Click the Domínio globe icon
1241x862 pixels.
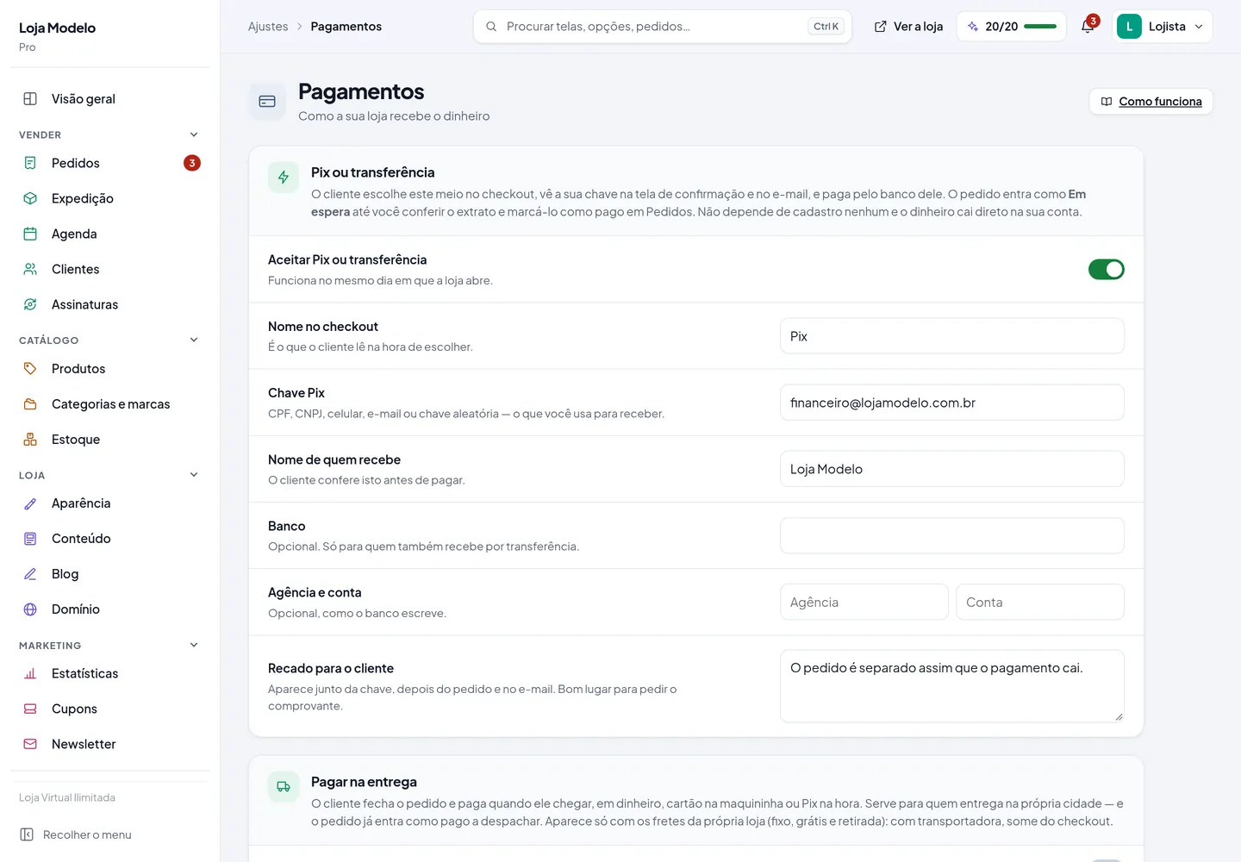[x=30, y=609]
